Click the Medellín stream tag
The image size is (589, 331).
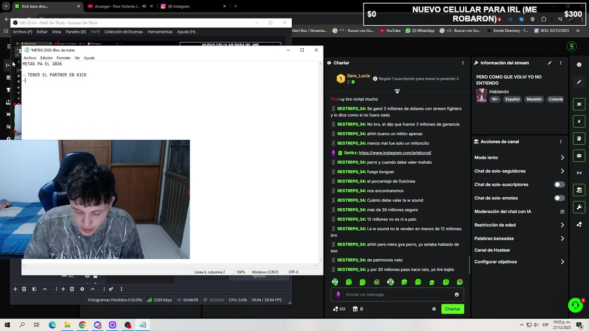(x=534, y=99)
